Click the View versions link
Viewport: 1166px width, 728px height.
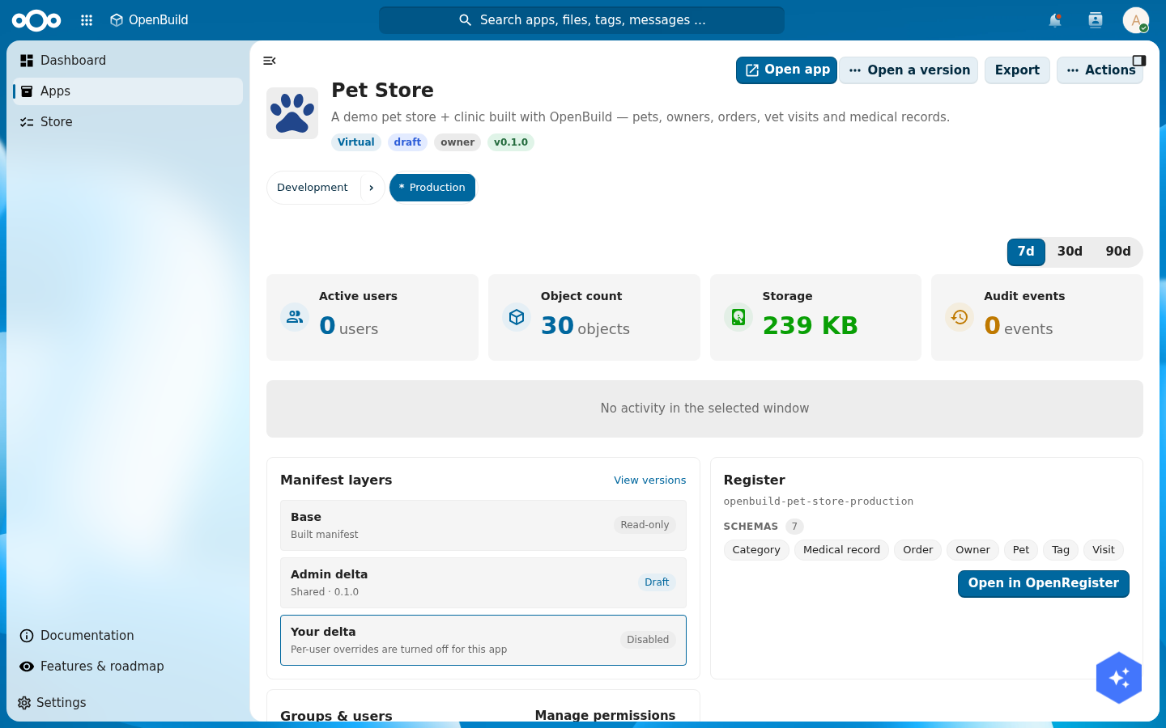click(649, 480)
